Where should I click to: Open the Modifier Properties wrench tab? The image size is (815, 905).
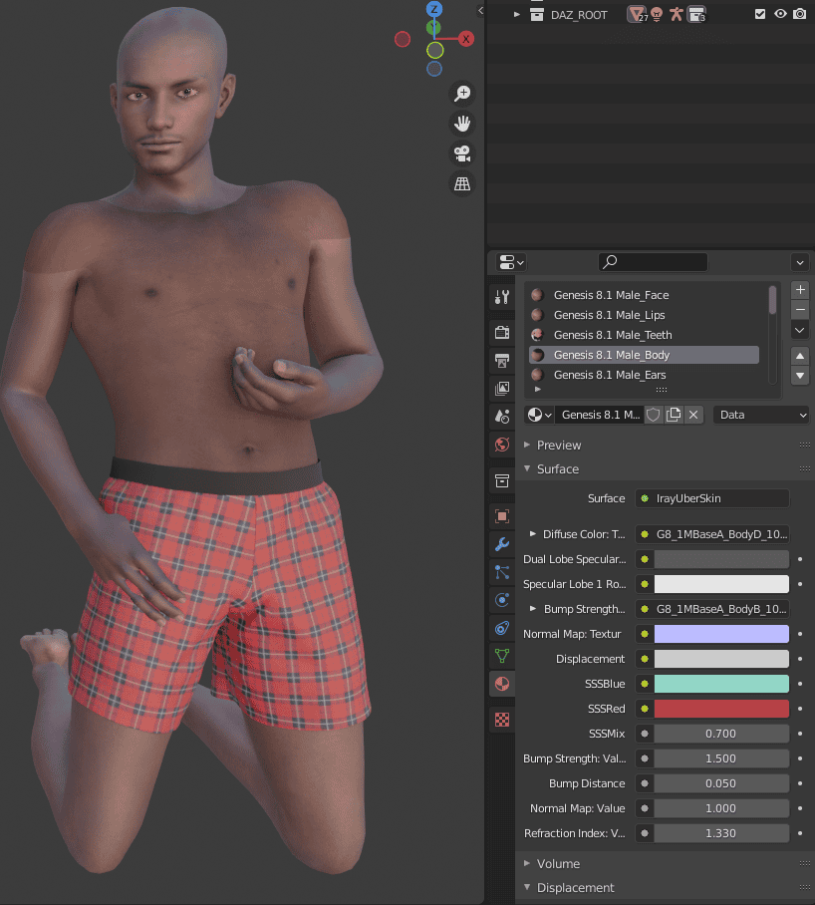click(501, 544)
